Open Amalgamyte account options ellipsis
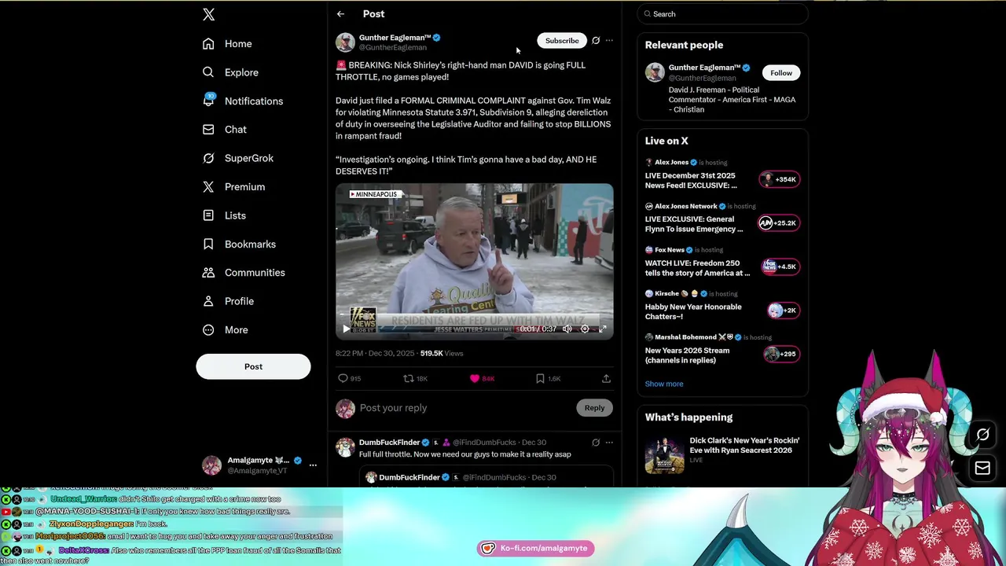The height and width of the screenshot is (566, 1006). coord(313,465)
